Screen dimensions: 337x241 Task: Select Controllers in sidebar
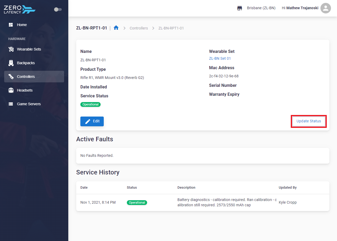tap(34, 77)
